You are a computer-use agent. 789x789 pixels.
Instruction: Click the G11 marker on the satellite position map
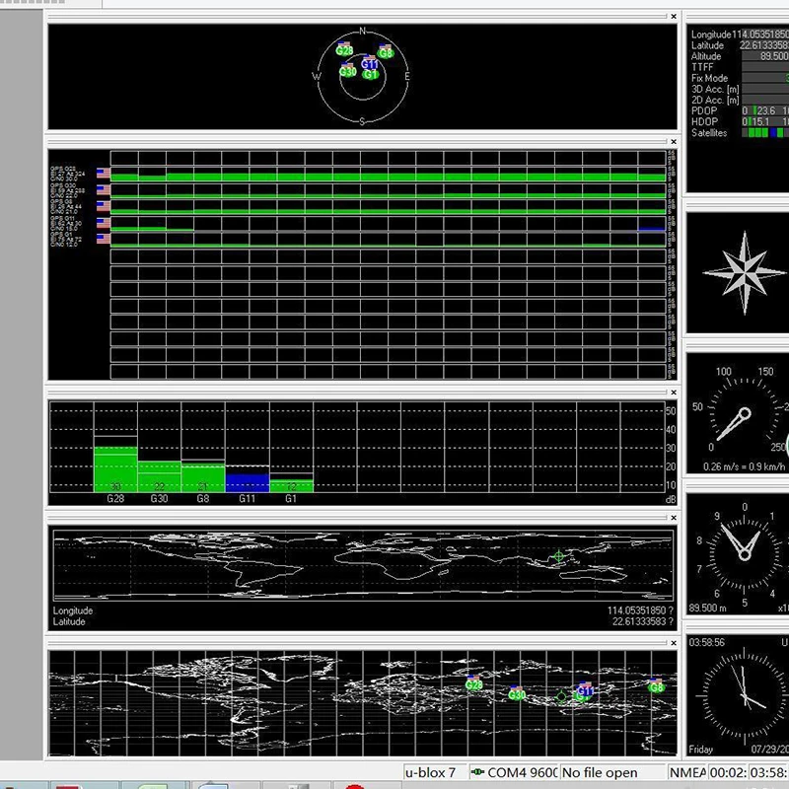tap(585, 688)
